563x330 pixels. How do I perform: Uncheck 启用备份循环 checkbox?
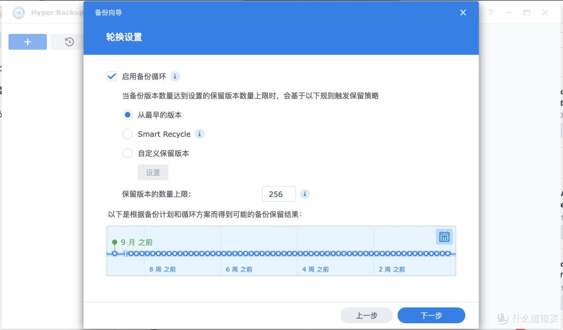tap(112, 77)
